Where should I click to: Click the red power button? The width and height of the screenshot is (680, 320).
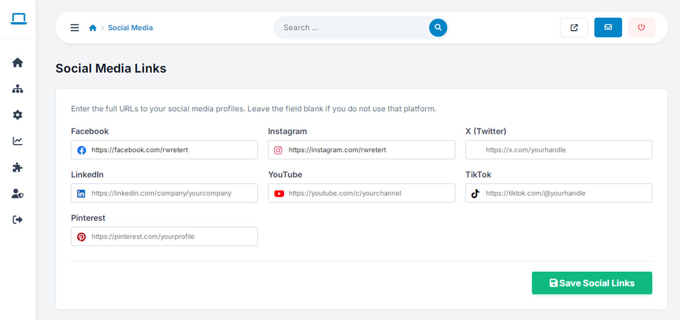[x=641, y=27]
